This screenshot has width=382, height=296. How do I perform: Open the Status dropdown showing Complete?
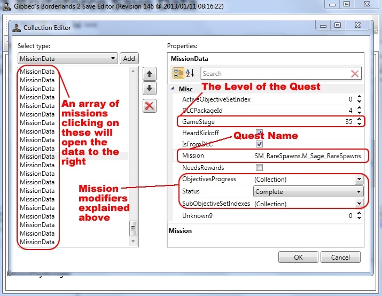click(308, 191)
